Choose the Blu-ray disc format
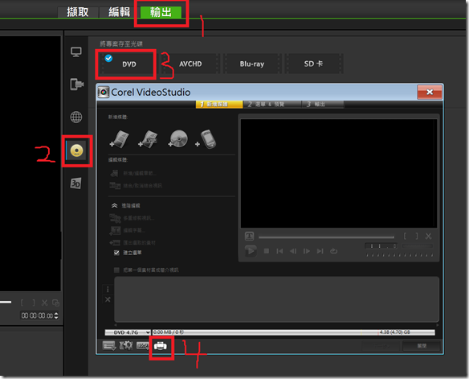469x379 pixels. (x=252, y=64)
